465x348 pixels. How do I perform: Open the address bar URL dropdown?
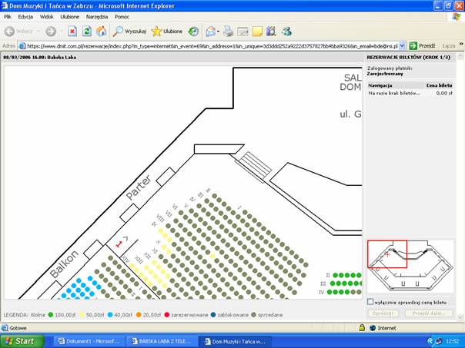(x=402, y=45)
